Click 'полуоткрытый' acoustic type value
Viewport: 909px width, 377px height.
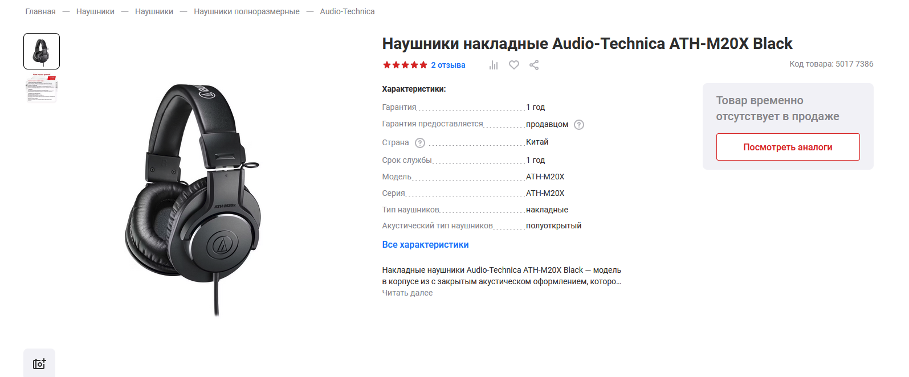coord(553,226)
